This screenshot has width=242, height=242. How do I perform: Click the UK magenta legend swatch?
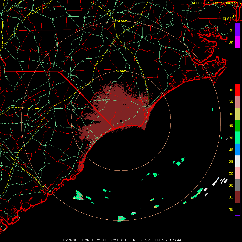click(237, 42)
